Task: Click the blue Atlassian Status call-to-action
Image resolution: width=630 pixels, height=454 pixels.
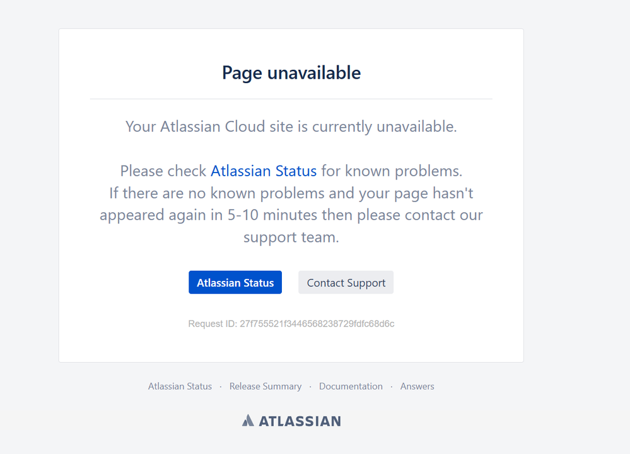Action: pyautogui.click(x=235, y=282)
